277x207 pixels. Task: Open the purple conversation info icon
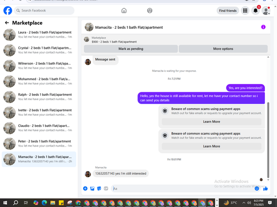pos(263,27)
